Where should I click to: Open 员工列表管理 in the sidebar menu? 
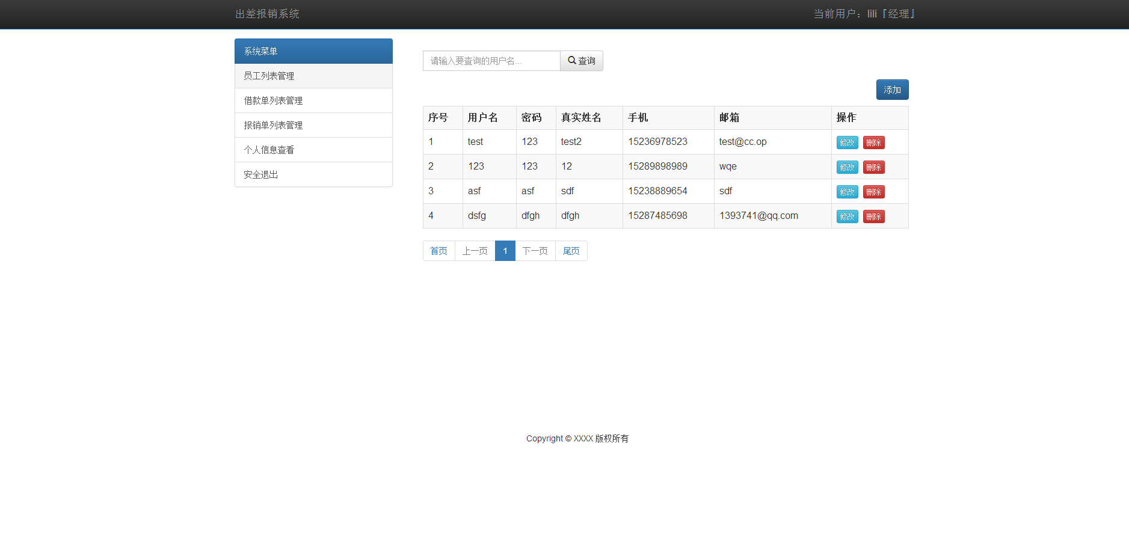click(x=313, y=76)
